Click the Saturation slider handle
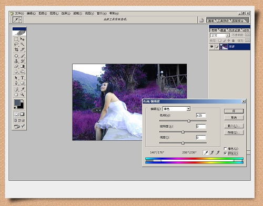Image resolution: width=263 pixels, height=206 pixels. pyautogui.click(x=183, y=132)
